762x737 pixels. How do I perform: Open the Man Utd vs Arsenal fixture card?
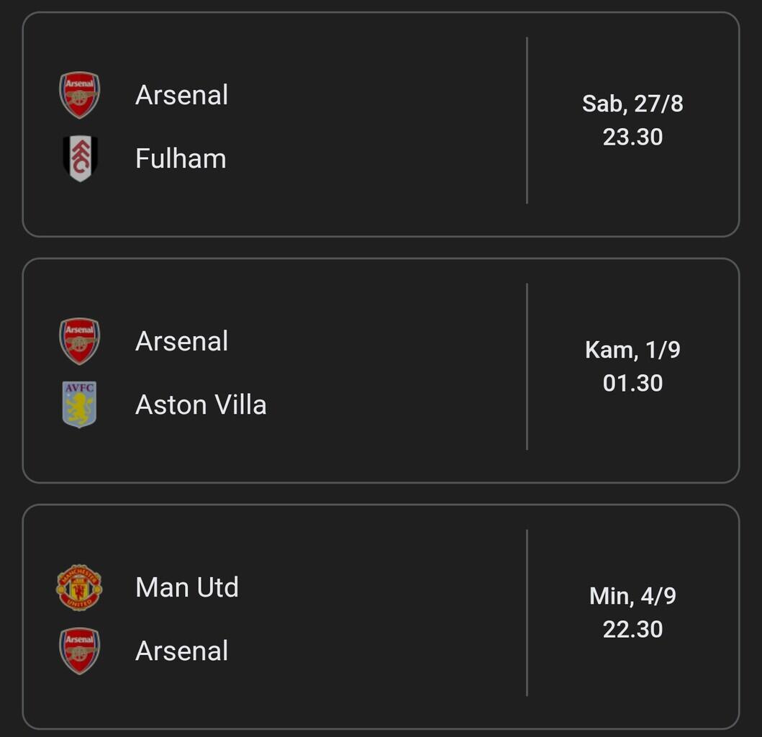(381, 617)
